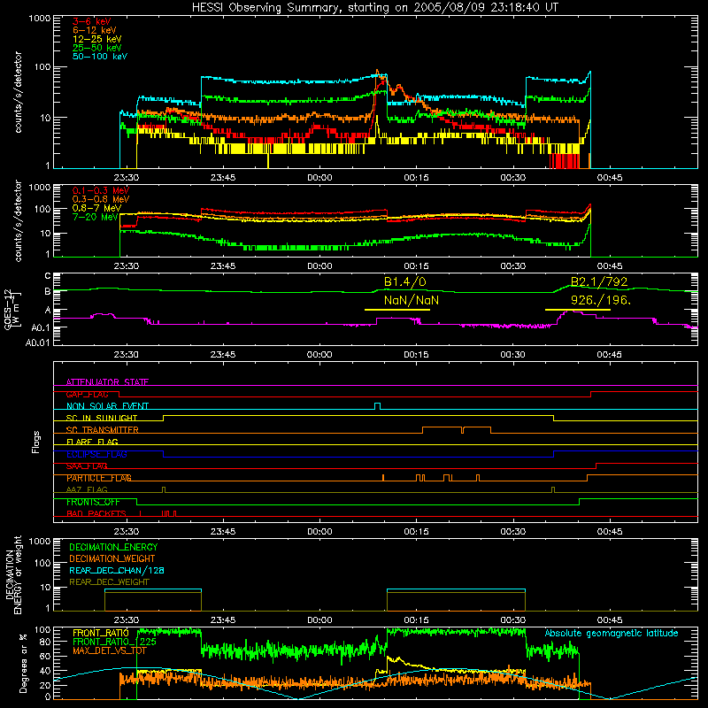Click the vertical Flags axis title

tap(36, 442)
